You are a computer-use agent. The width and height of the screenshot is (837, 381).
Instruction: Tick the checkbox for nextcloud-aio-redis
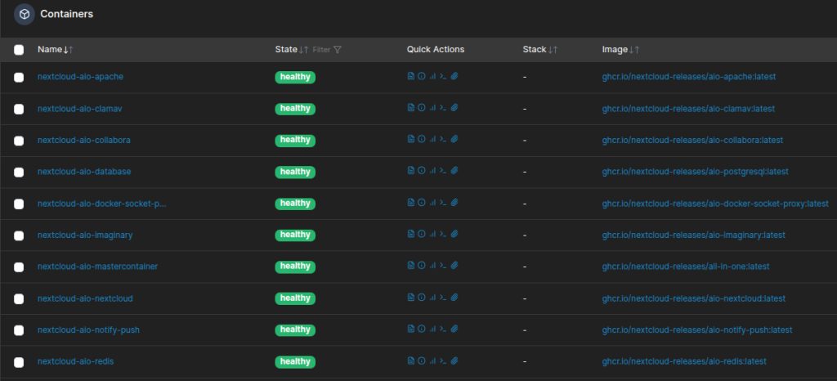click(x=19, y=361)
